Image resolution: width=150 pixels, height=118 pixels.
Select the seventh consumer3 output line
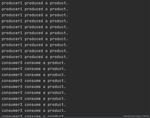pyautogui.click(x=34, y=99)
